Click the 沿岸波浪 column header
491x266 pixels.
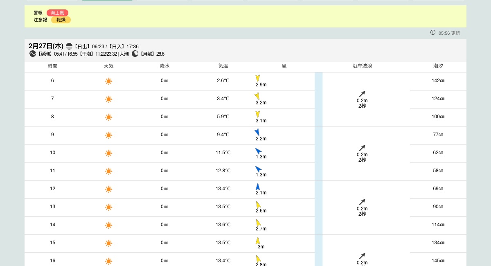pos(362,66)
